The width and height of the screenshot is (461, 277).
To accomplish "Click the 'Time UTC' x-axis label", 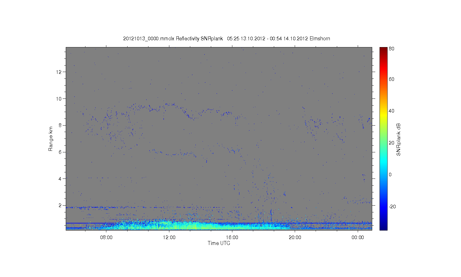I will click(x=219, y=243).
